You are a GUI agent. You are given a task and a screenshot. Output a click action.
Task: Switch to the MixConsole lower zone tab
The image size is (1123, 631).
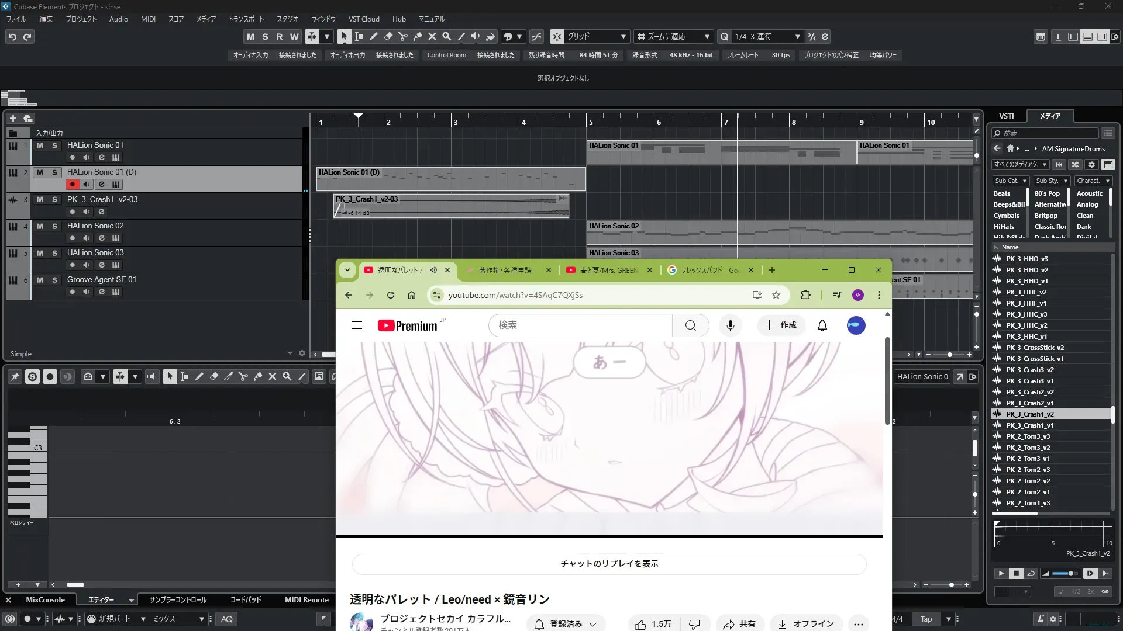[45, 600]
